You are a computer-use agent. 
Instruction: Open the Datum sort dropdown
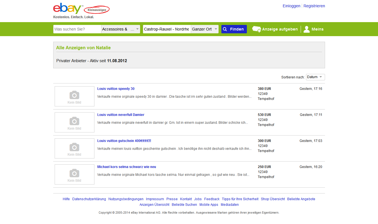point(316,77)
